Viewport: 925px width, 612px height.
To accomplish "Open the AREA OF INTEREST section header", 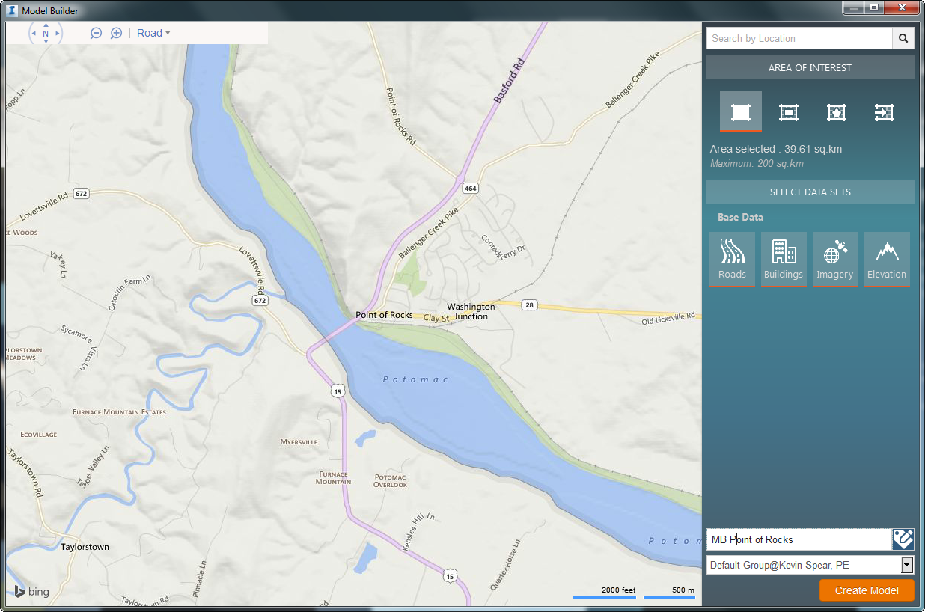I will coord(810,67).
